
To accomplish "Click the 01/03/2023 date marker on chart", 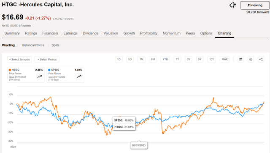I will point(139,145).
